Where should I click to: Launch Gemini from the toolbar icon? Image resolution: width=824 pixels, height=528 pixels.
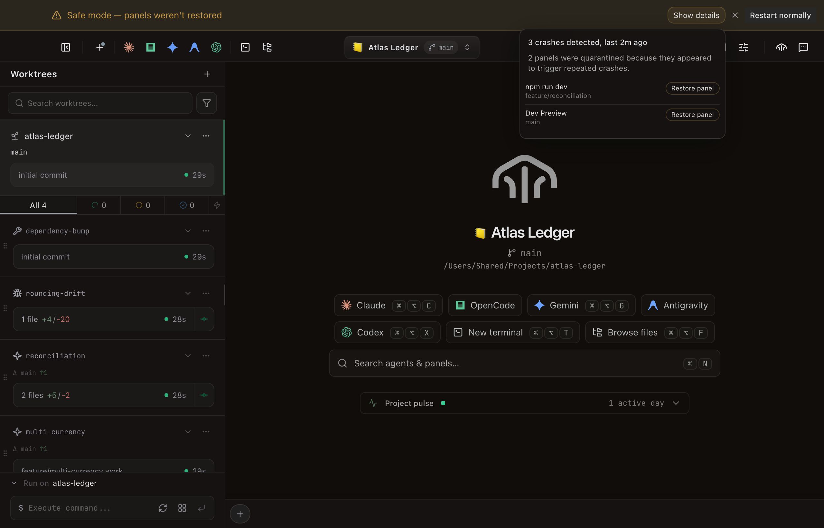173,47
